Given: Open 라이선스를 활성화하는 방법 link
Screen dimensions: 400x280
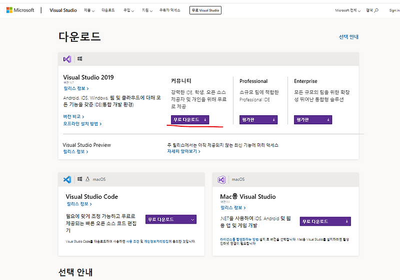Looking at the screenshot, I should 239,240.
